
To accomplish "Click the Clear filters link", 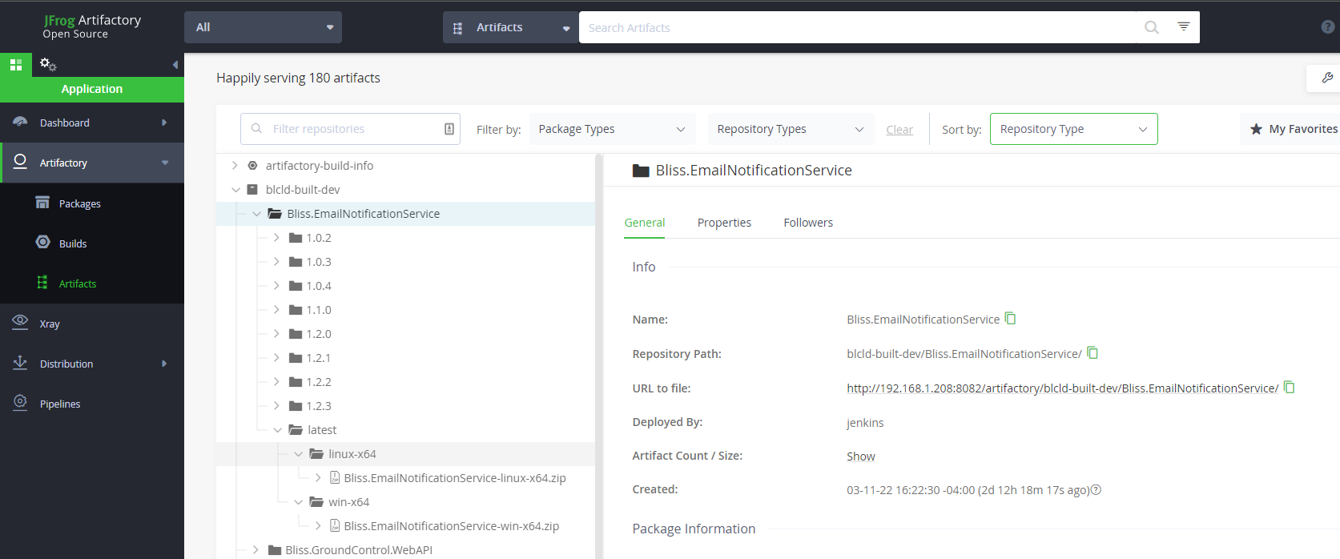I will 899,130.
